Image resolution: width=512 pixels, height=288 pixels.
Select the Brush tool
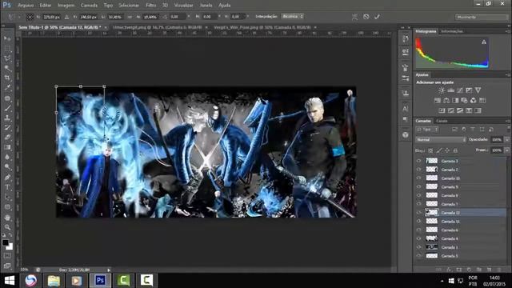pos(7,108)
